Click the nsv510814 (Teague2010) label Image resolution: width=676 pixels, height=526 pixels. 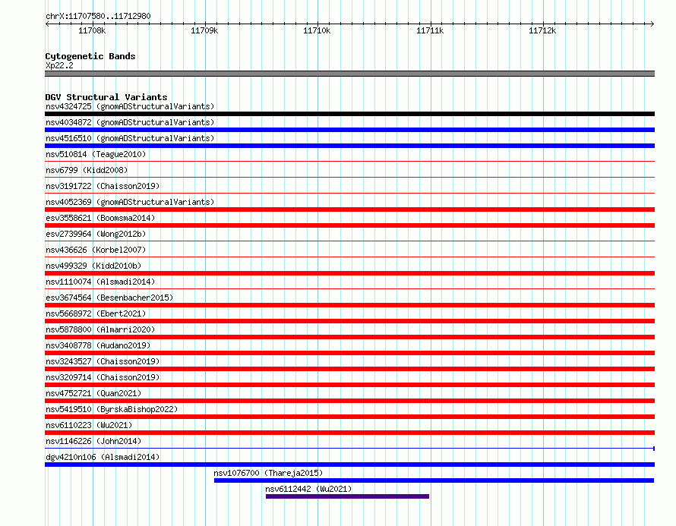(x=96, y=154)
